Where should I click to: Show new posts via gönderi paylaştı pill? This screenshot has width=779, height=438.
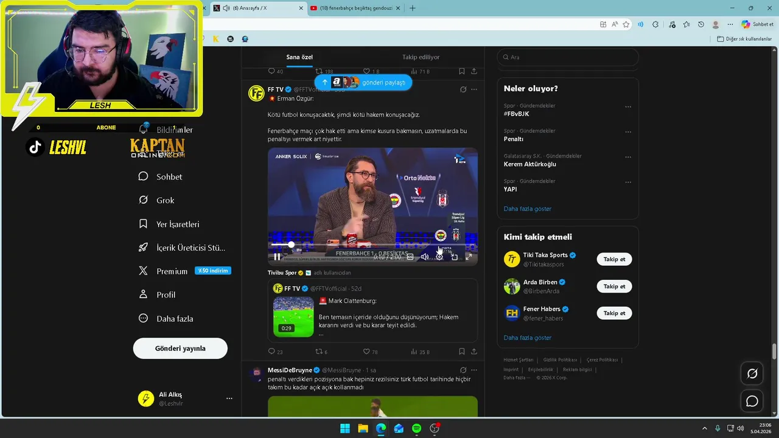coord(363,82)
